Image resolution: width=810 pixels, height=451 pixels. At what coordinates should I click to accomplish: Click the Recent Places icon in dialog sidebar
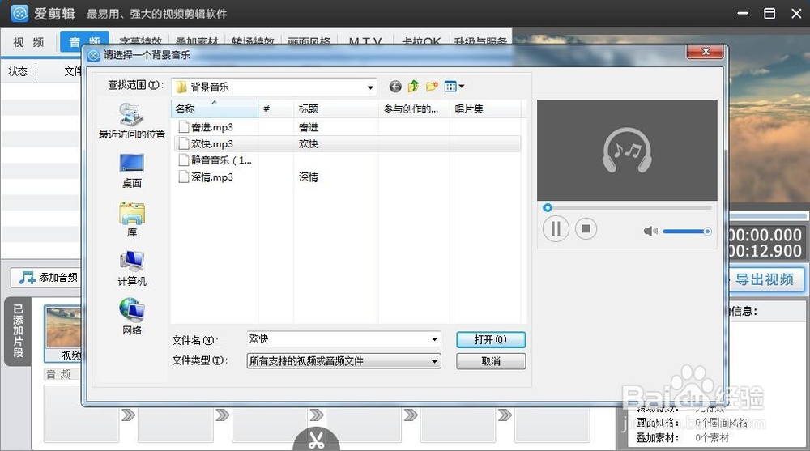pos(131,121)
